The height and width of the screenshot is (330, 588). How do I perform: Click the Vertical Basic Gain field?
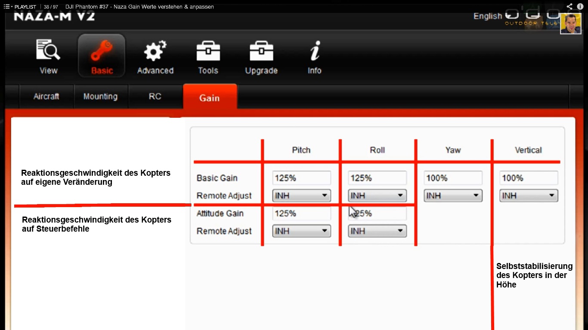click(529, 178)
